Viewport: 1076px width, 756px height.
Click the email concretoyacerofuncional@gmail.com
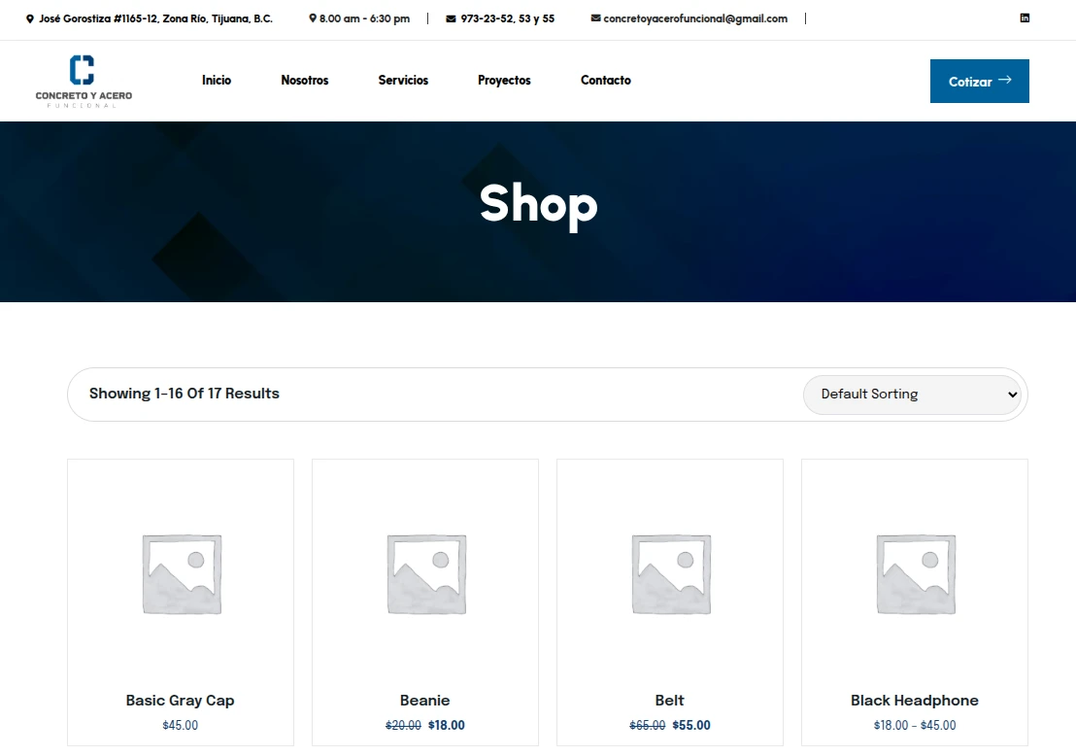(x=695, y=18)
